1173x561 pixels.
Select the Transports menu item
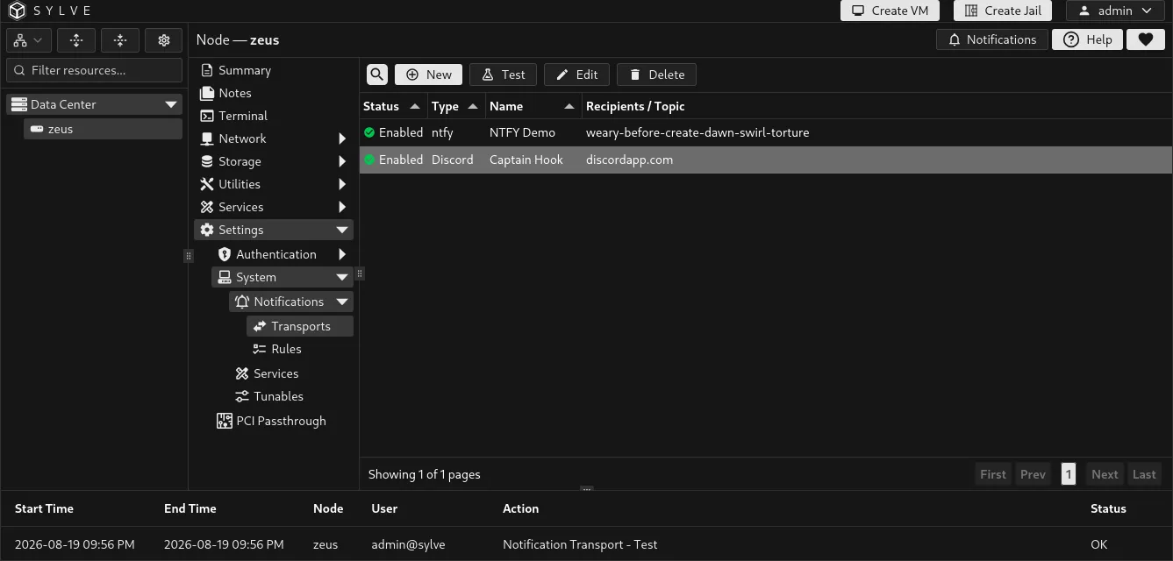pos(300,326)
